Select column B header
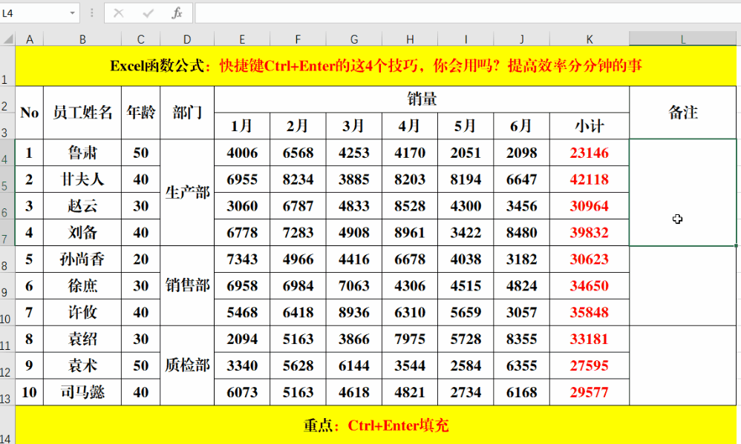This screenshot has width=741, height=444. pyautogui.click(x=82, y=39)
